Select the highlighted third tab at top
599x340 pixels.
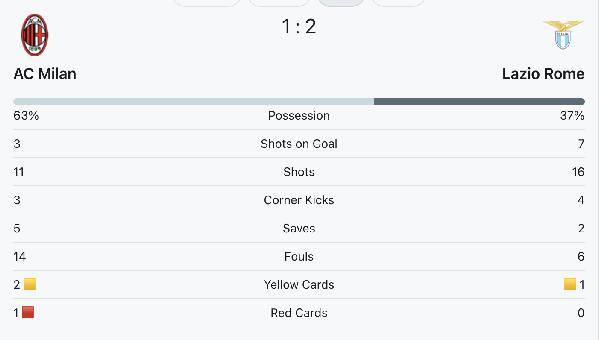point(341,3)
